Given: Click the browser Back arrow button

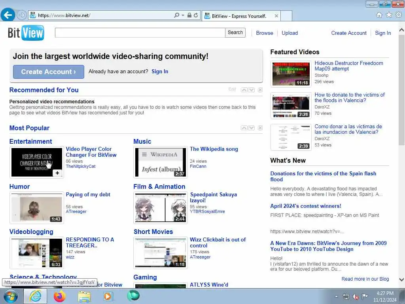Looking at the screenshot, I should [x=8, y=15].
